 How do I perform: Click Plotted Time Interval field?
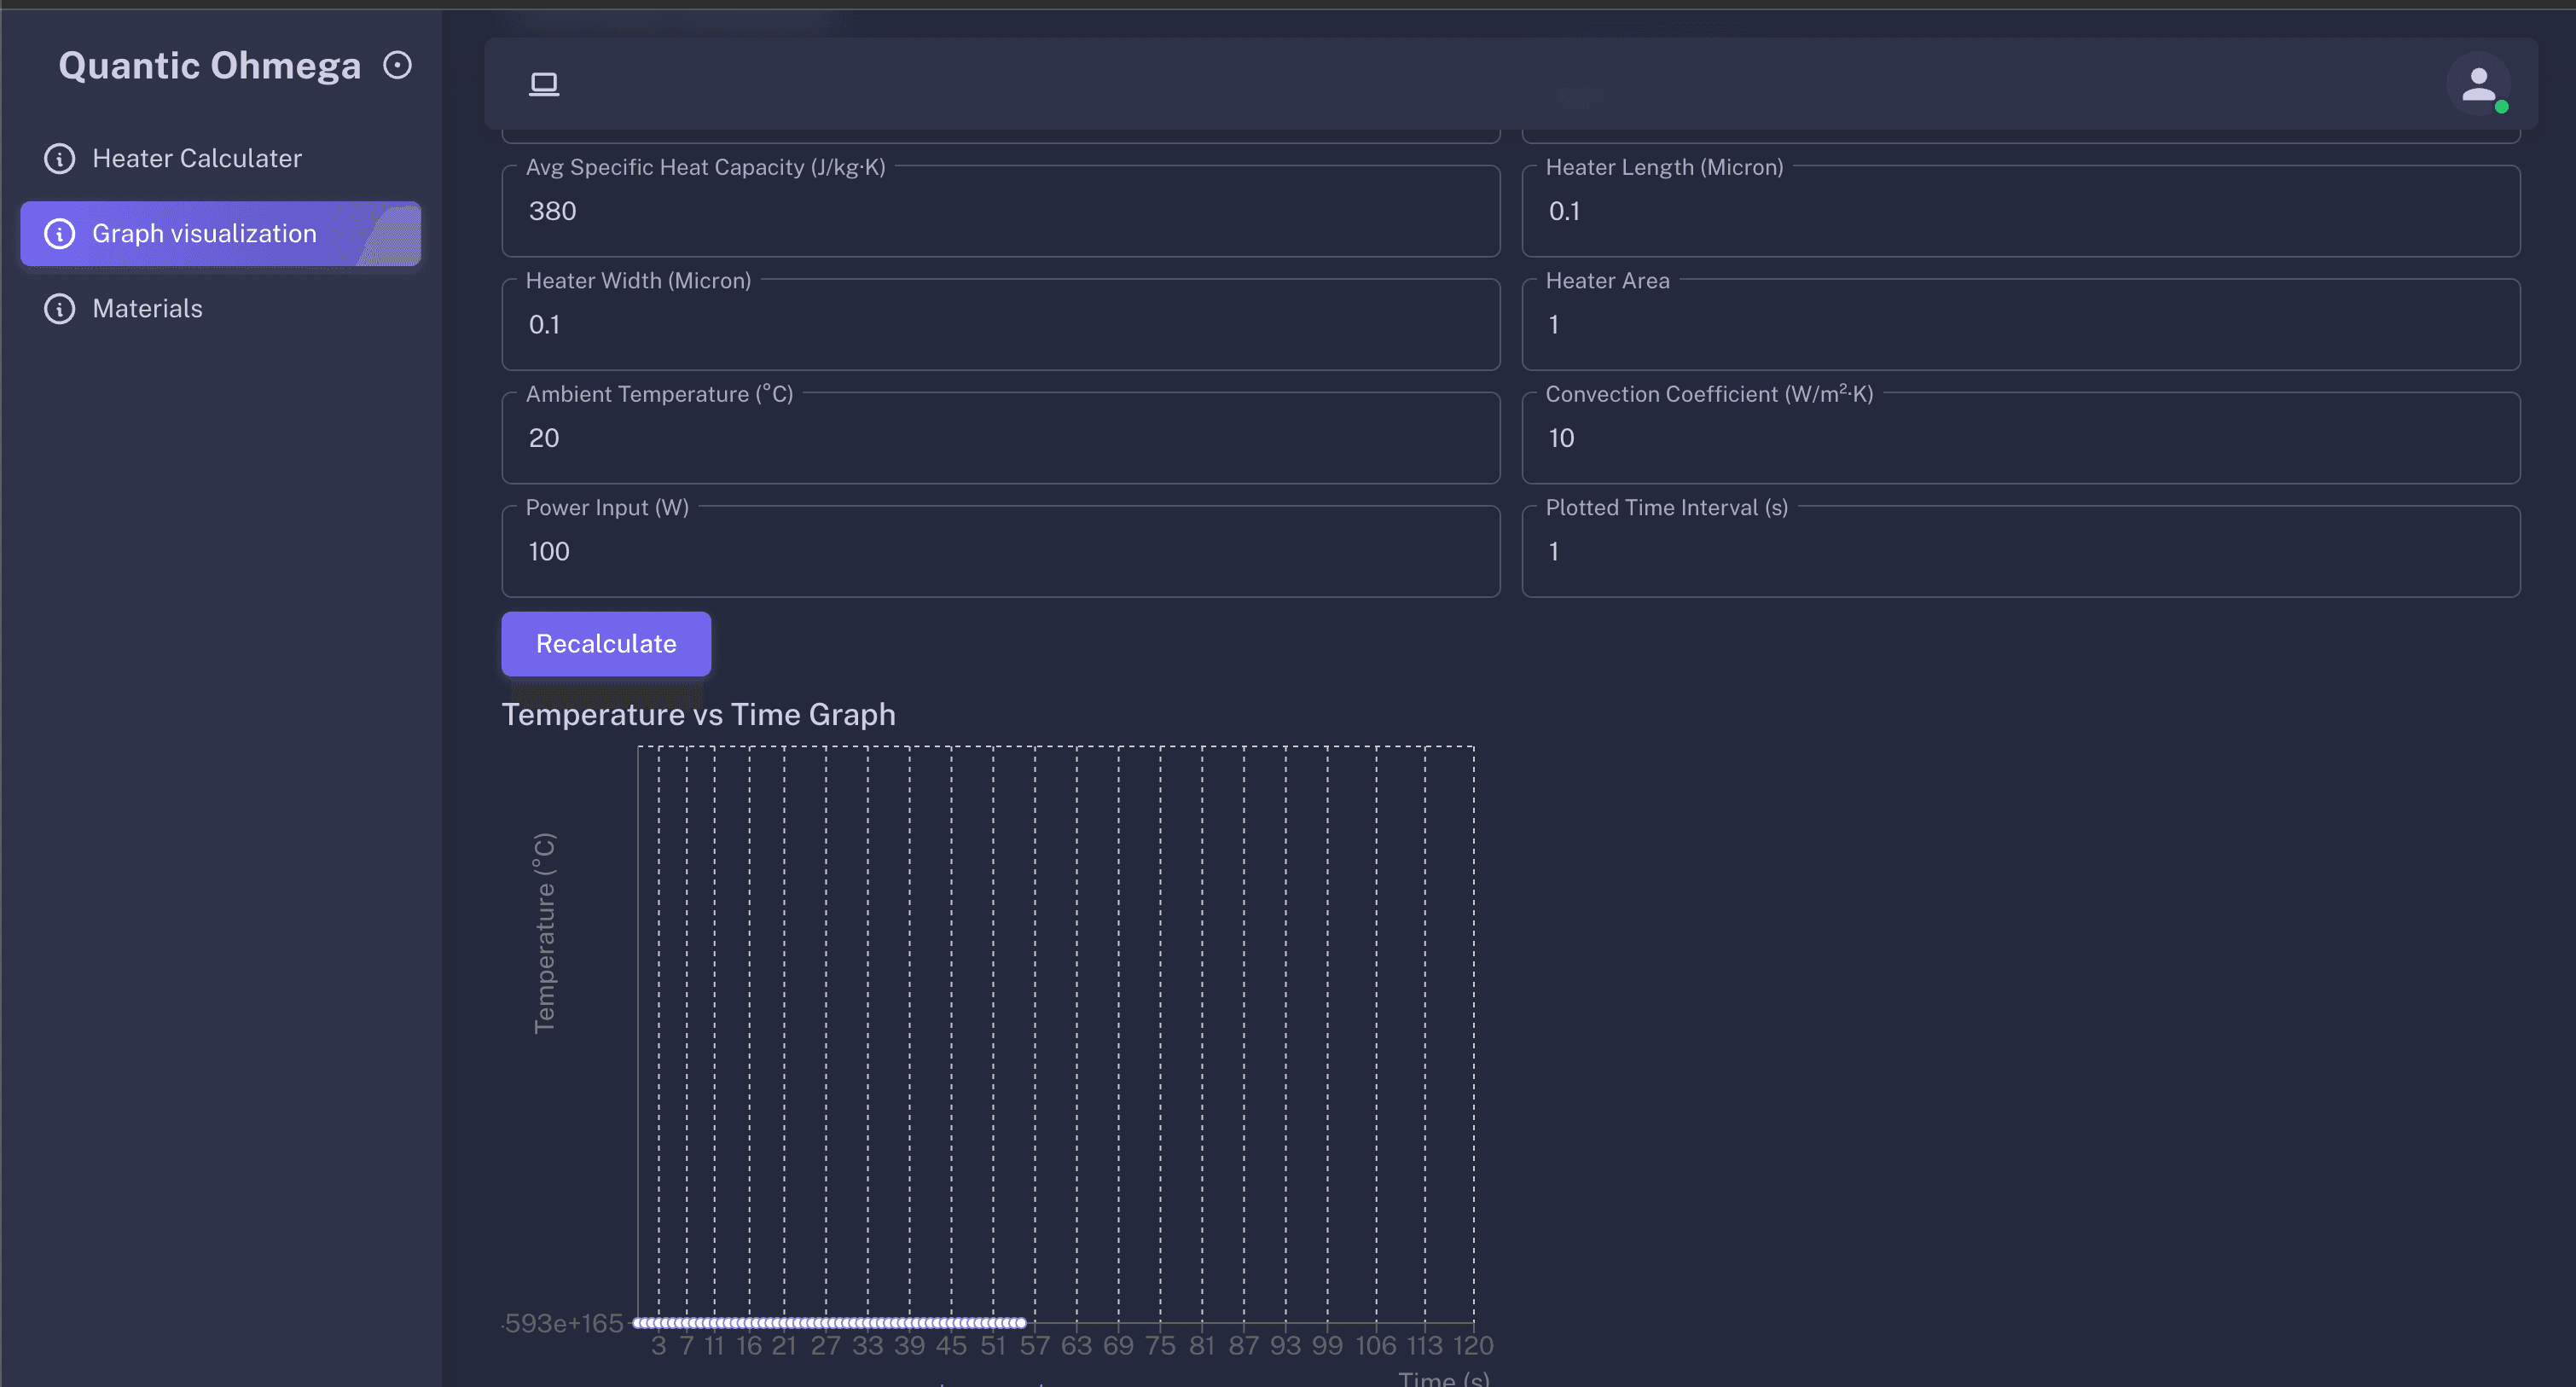(2020, 552)
